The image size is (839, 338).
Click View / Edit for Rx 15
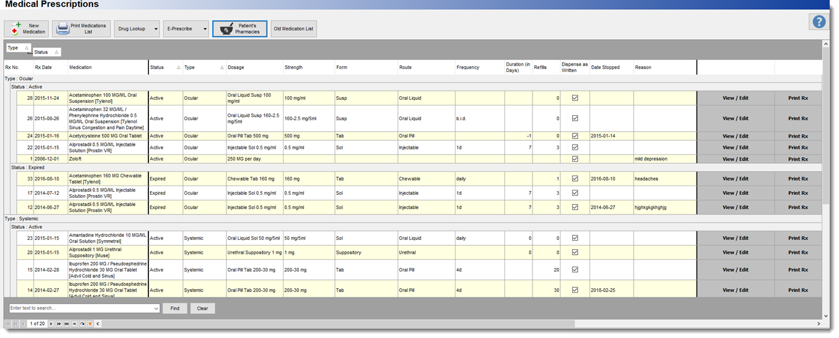[x=735, y=270]
